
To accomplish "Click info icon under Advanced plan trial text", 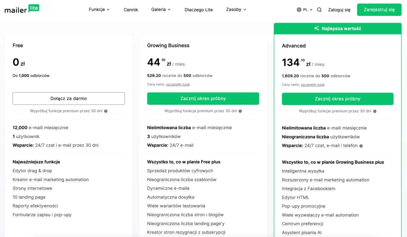I will pos(375,111).
